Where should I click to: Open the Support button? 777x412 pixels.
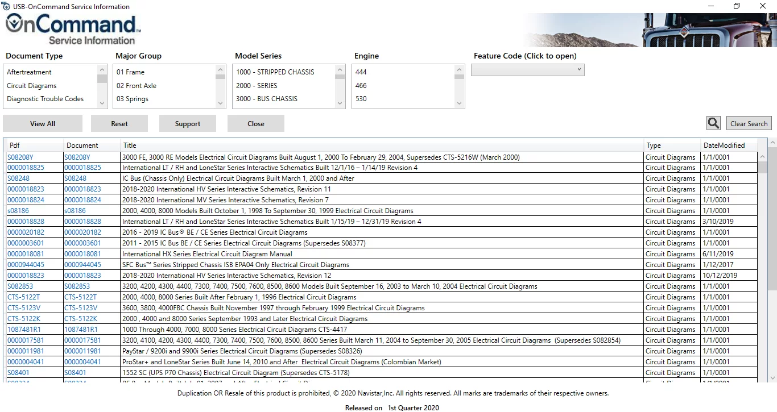tap(188, 124)
